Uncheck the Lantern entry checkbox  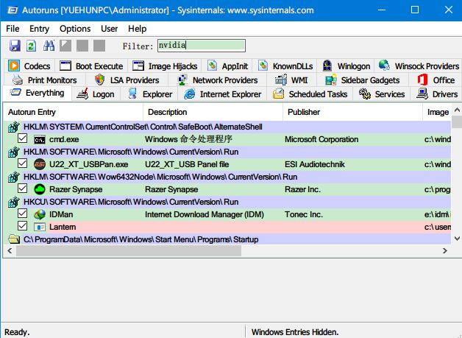(22, 226)
